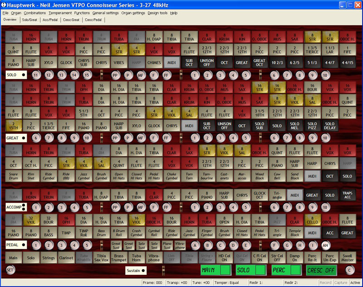Image resolution: width=363 pixels, height=287 pixels.
Task: Click the Hauptwerk icon in the title bar
Action: [x=4, y=5]
